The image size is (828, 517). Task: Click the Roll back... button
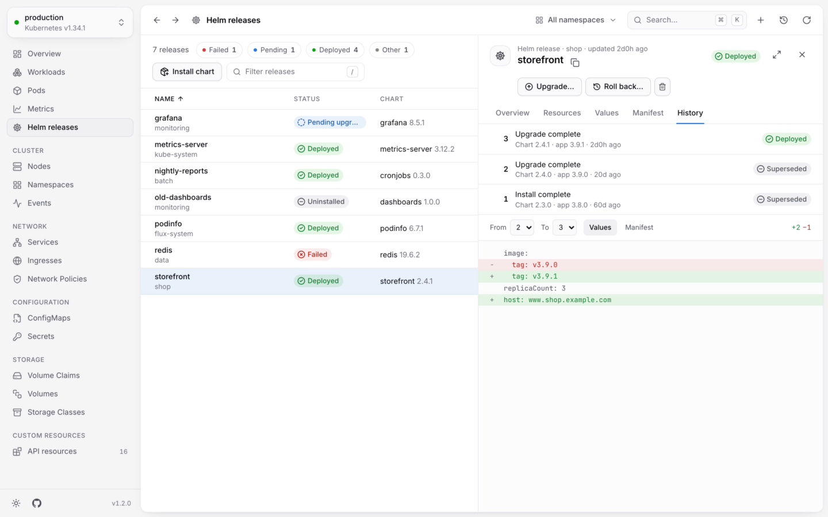618,87
